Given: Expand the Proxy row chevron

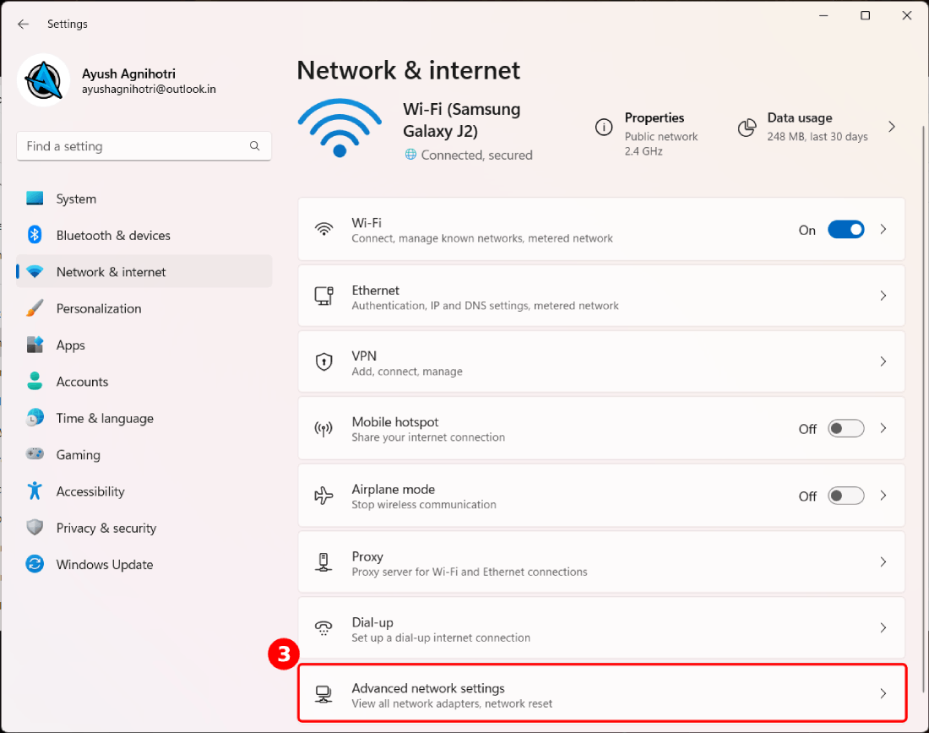Looking at the screenshot, I should pyautogui.click(x=883, y=562).
